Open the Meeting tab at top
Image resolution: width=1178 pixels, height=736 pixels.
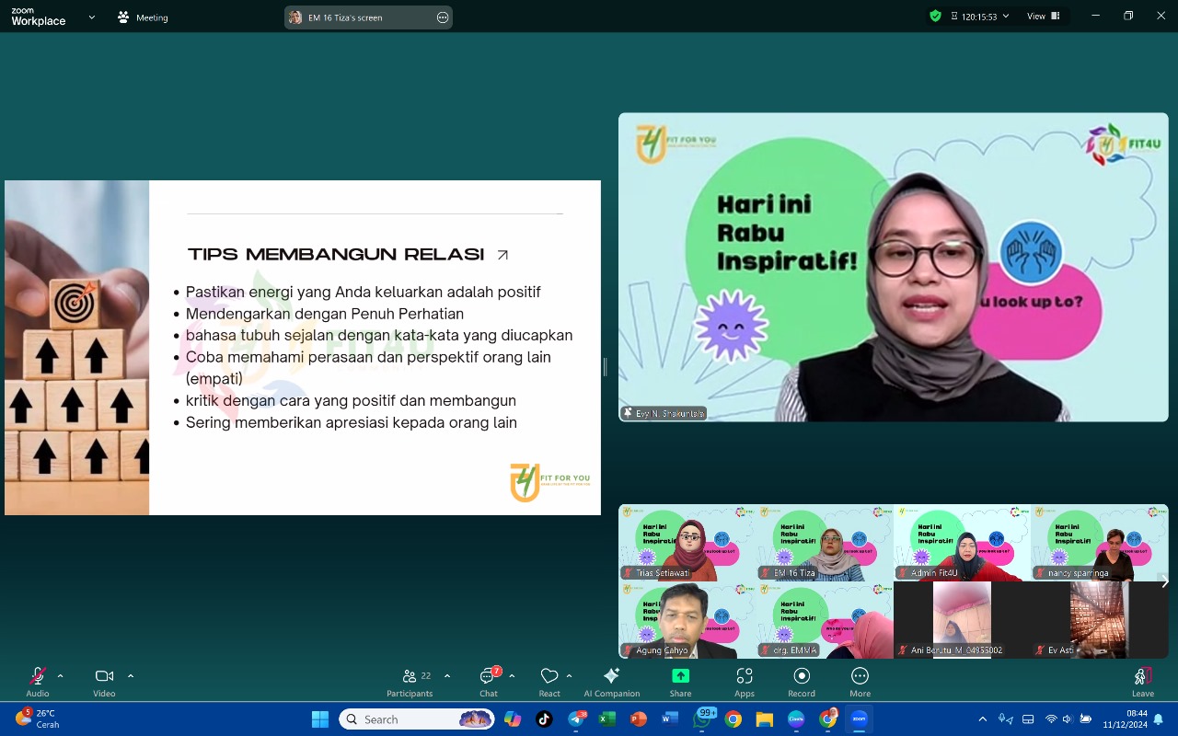tap(143, 17)
